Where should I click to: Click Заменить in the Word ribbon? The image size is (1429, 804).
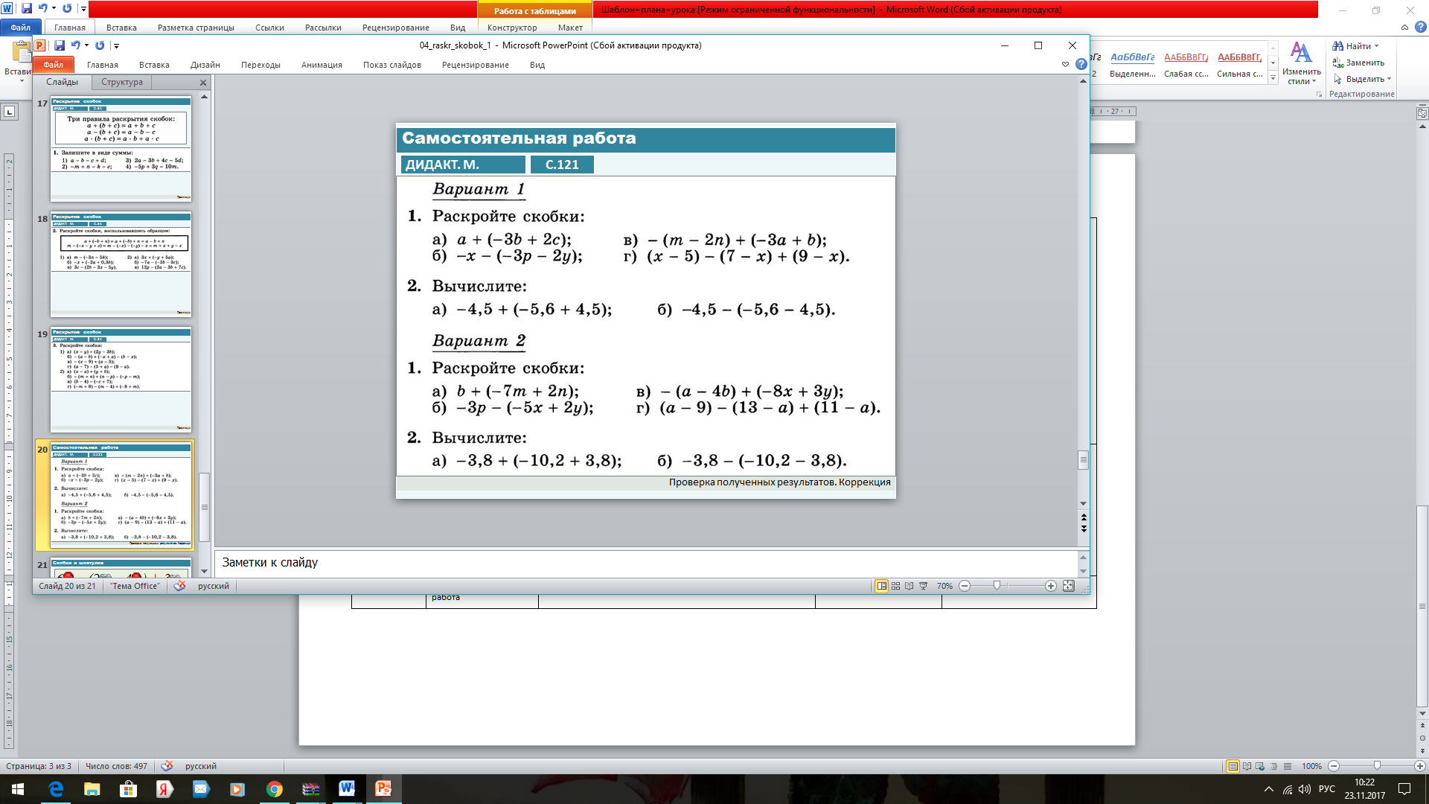[1364, 63]
